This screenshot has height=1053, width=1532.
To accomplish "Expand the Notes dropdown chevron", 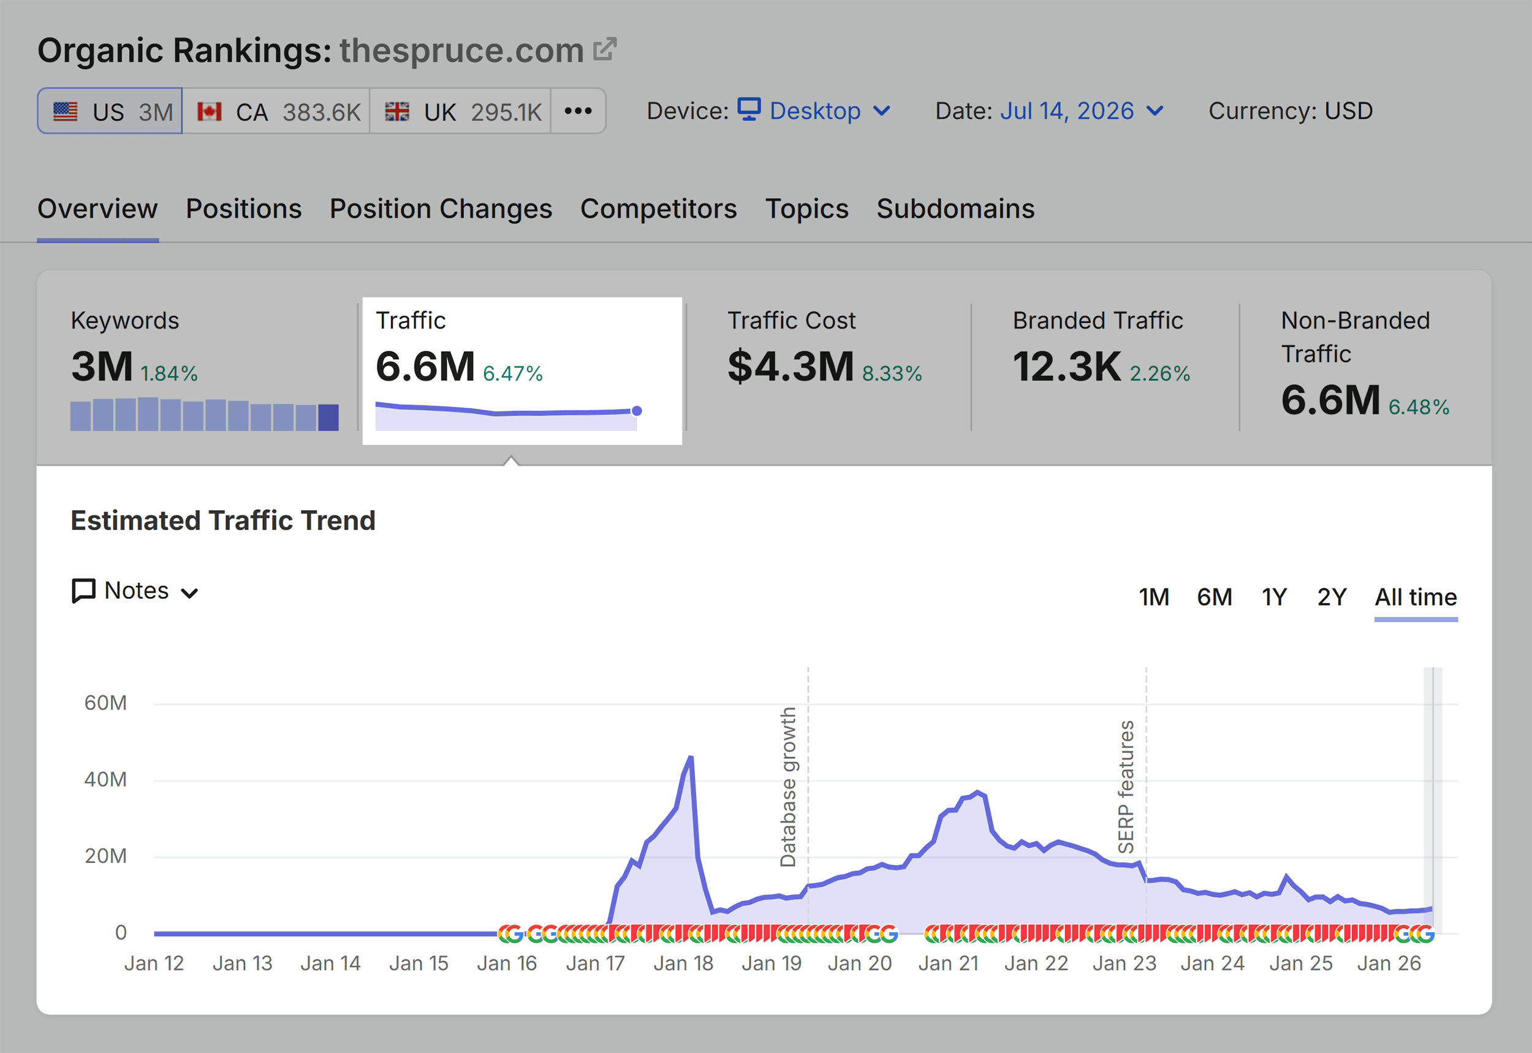I will 190,593.
